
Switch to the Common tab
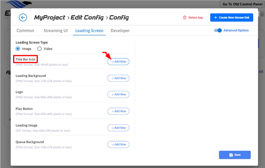pos(25,31)
